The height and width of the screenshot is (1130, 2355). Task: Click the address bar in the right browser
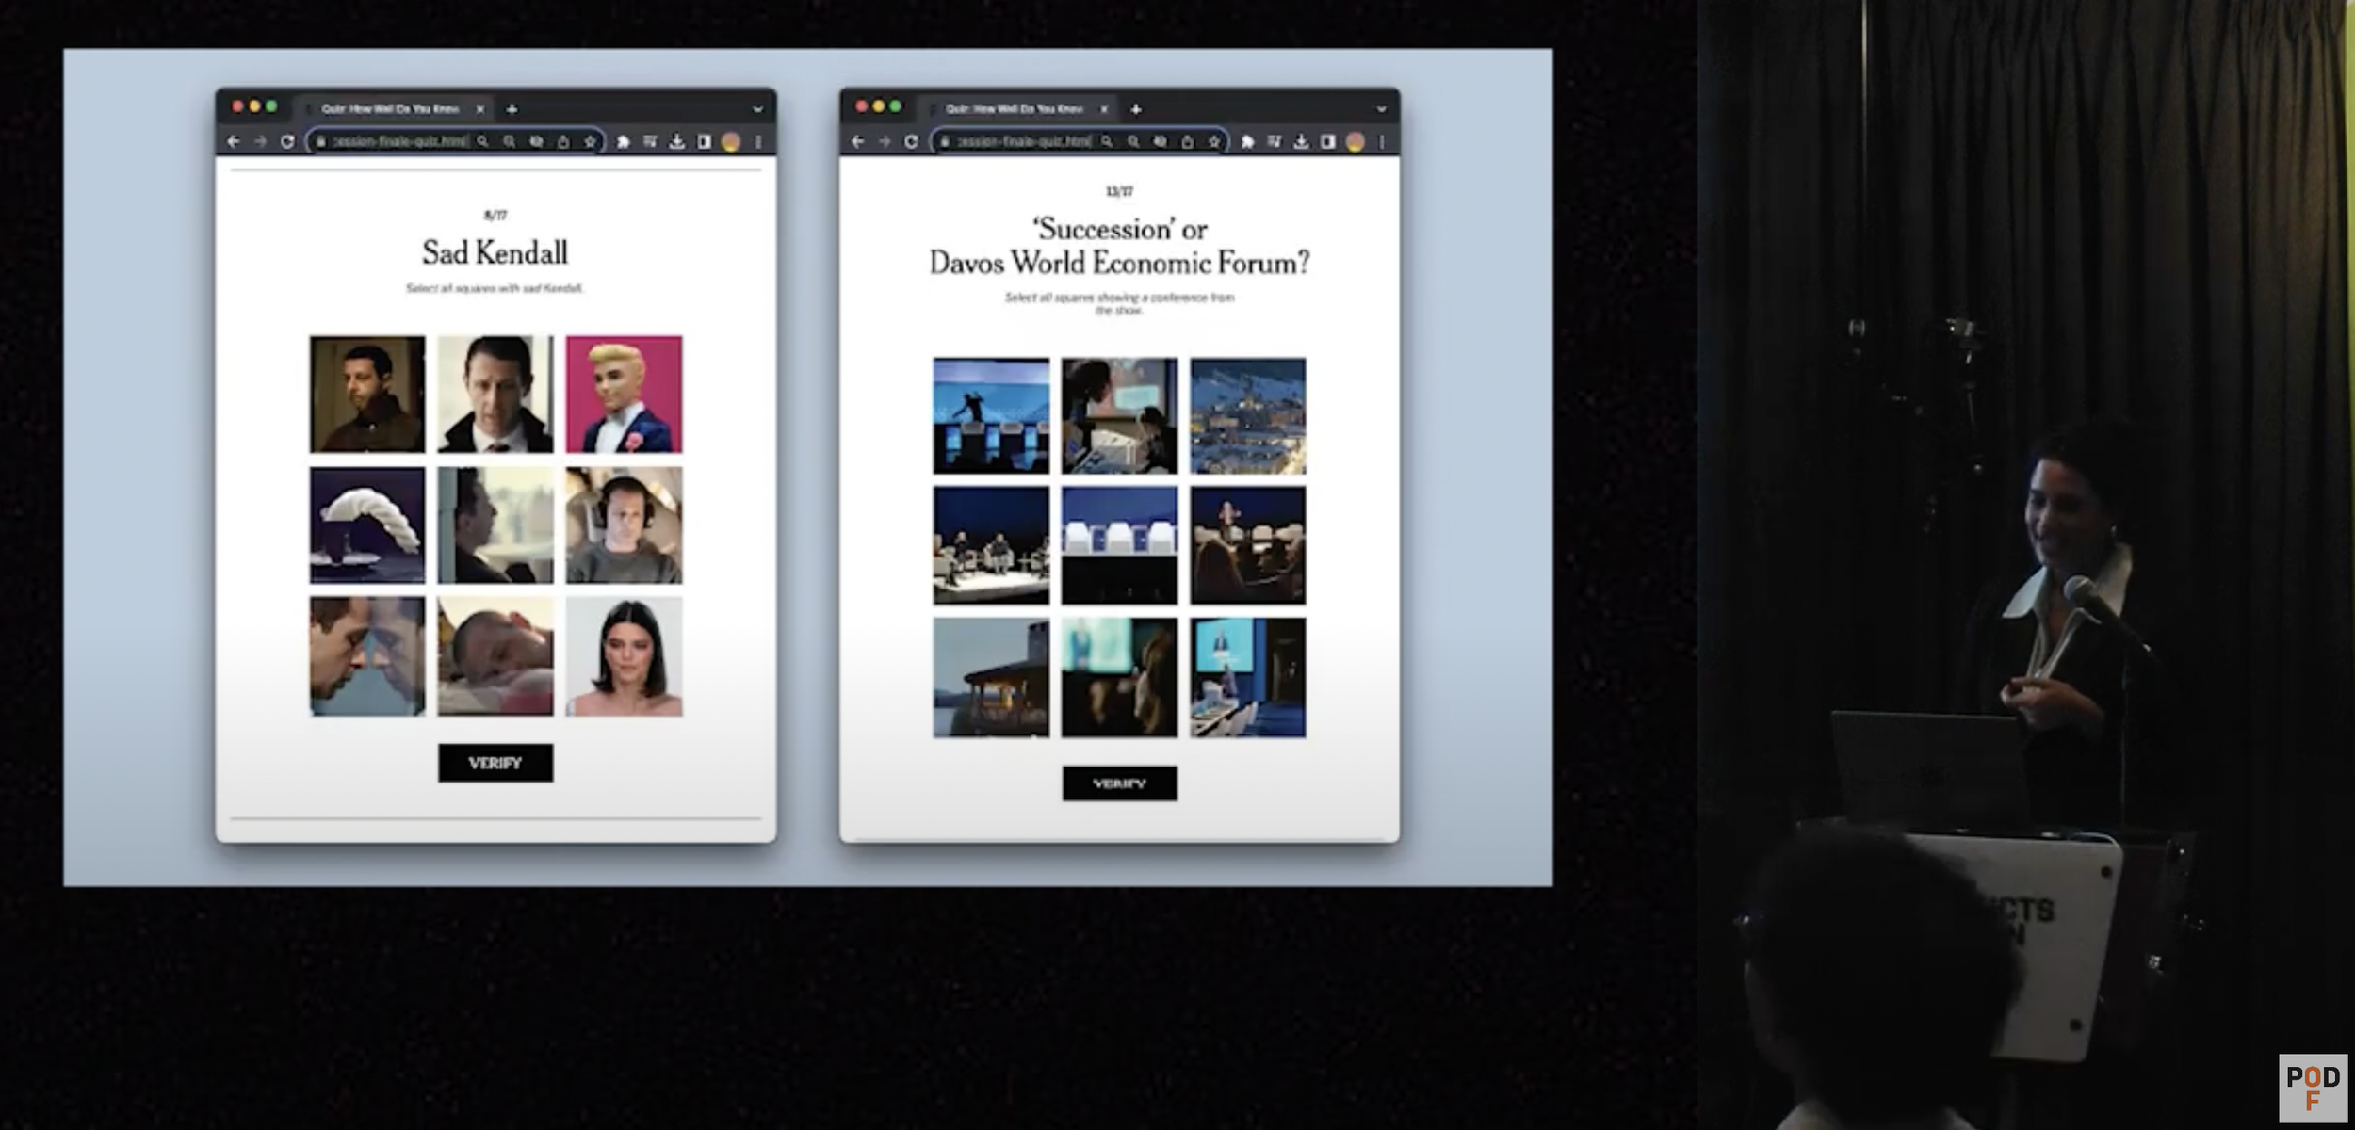point(1023,141)
